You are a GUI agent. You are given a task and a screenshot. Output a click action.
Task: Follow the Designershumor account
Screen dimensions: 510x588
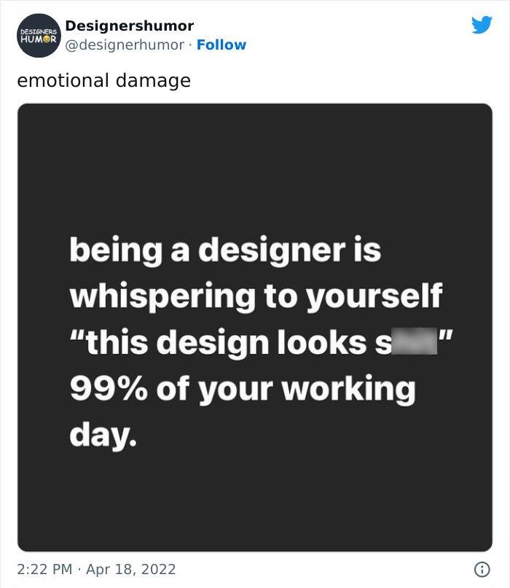(x=221, y=45)
